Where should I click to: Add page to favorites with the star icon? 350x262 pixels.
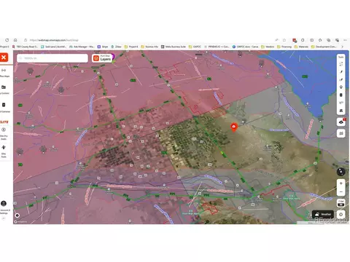[x=284, y=40]
